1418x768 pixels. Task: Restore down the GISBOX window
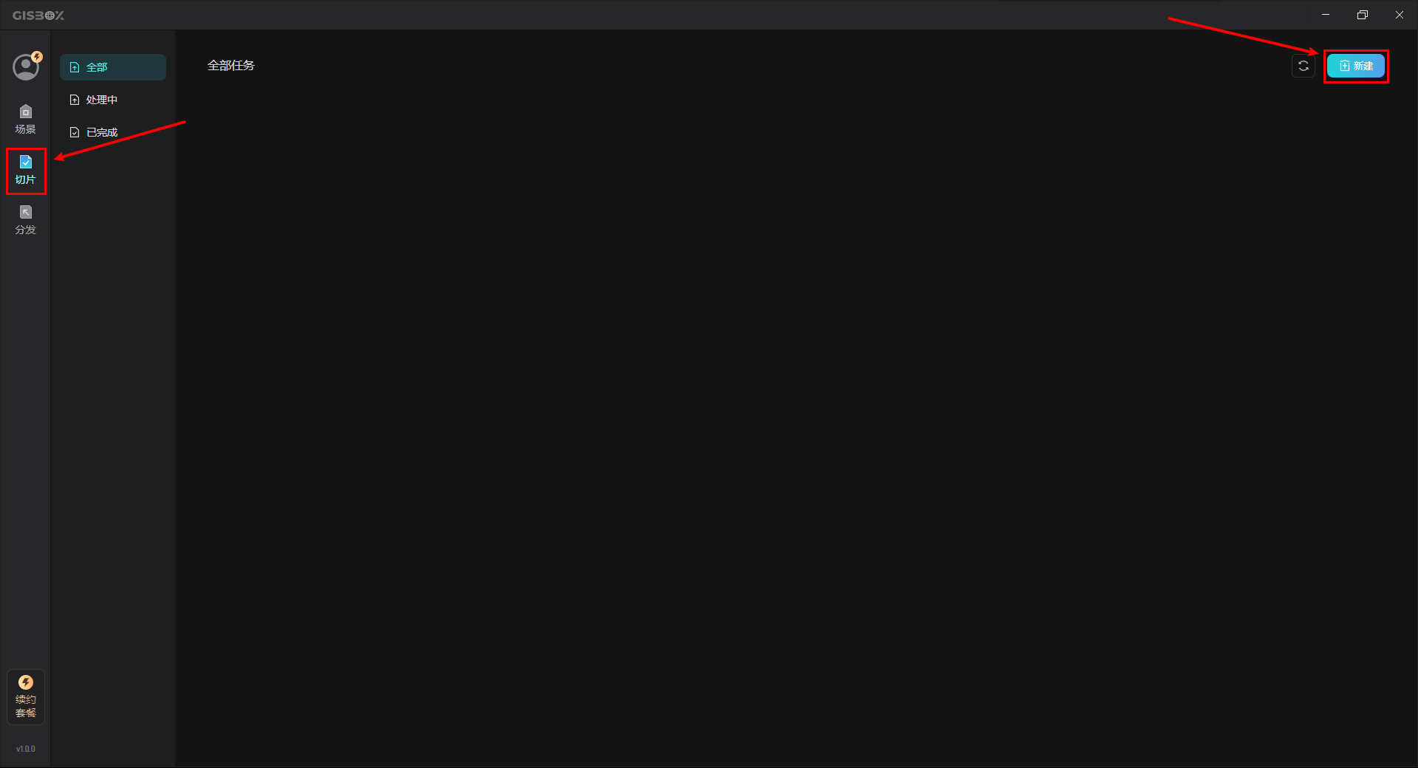click(1363, 15)
